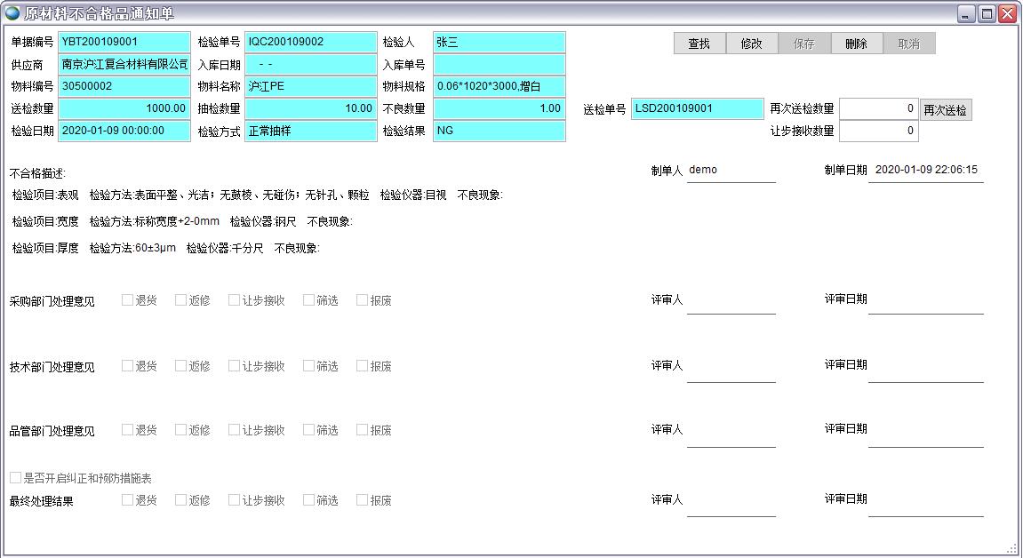Check 退货 under 采购部门处理意见
Image resolution: width=1023 pixels, height=558 pixels.
(x=128, y=300)
